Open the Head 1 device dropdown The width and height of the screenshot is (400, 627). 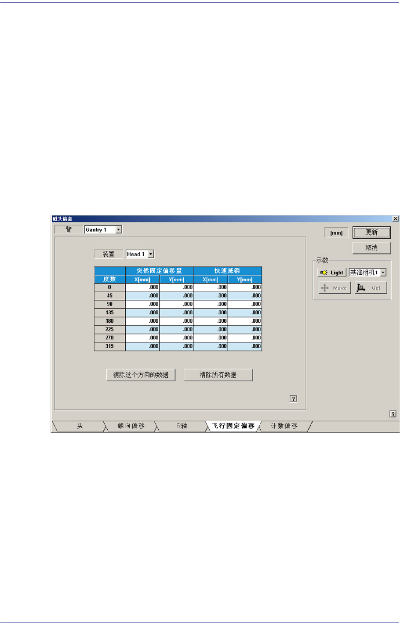(150, 254)
